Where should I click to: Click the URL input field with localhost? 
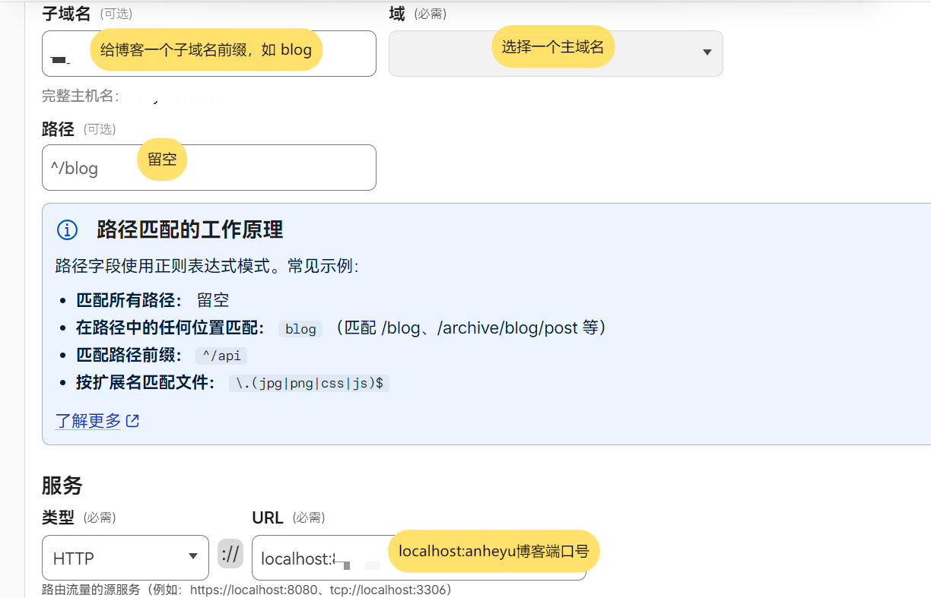coord(419,558)
